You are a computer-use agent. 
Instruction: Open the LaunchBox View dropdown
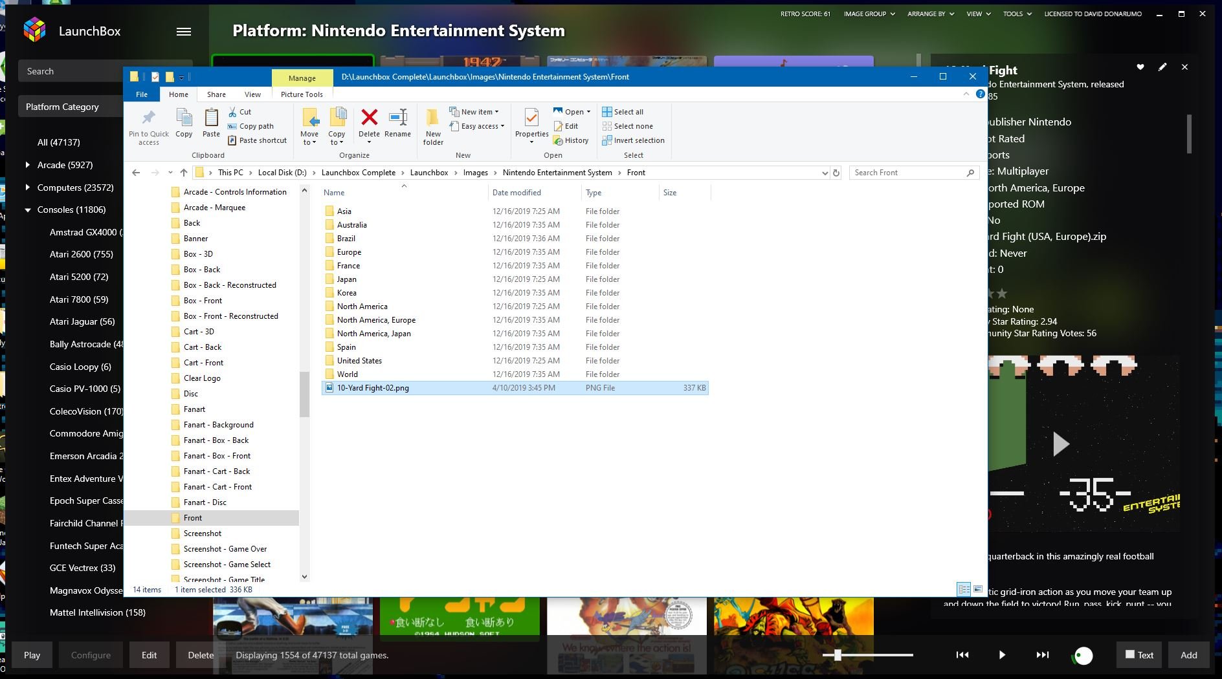(x=979, y=14)
